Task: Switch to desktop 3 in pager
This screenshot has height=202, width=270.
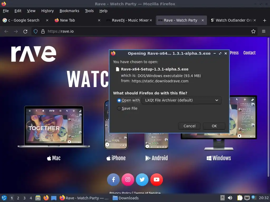Action: (25, 198)
